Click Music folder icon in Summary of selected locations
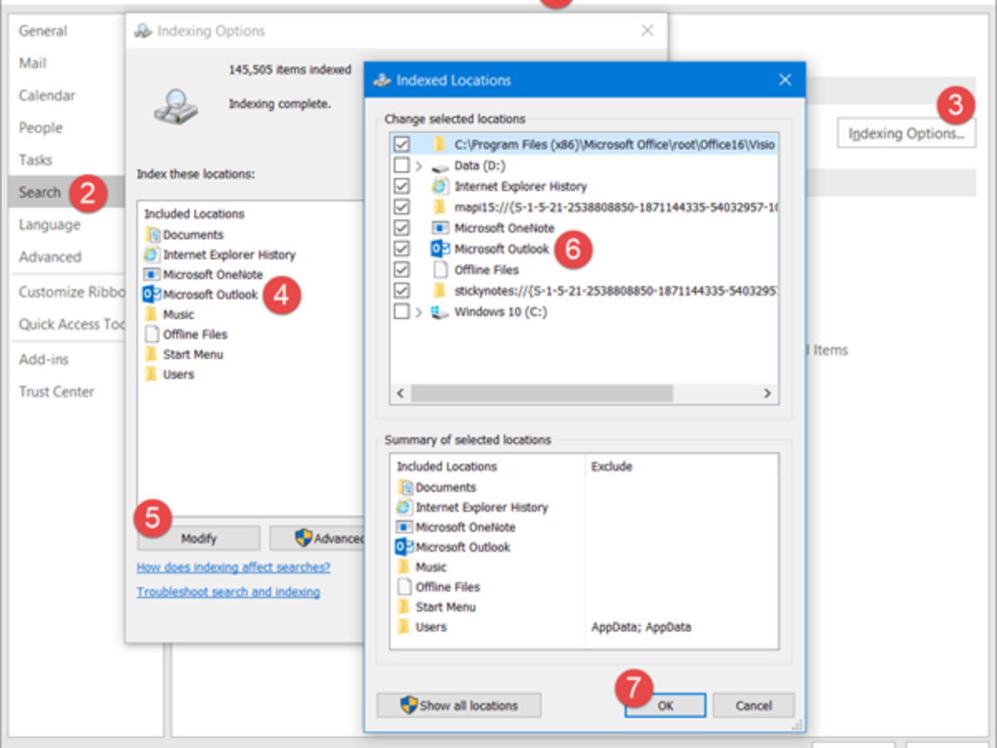The image size is (997, 748). pyautogui.click(x=405, y=567)
